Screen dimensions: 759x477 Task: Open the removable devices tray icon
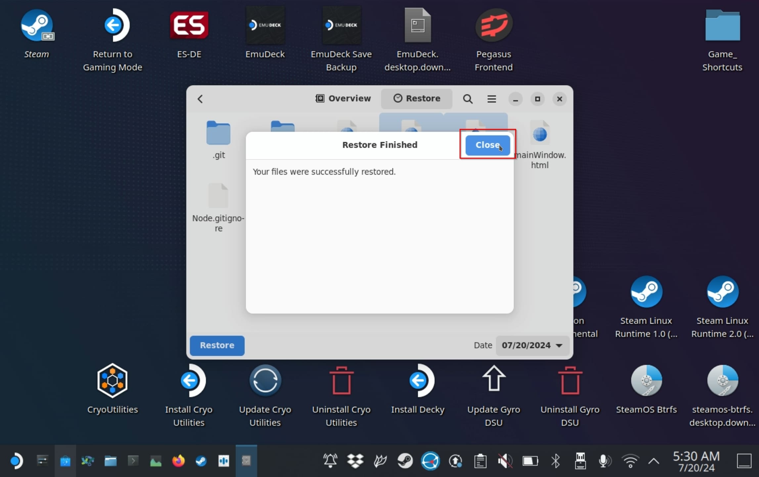click(x=580, y=461)
